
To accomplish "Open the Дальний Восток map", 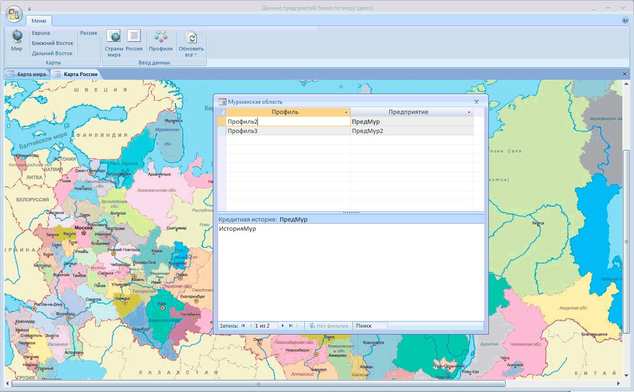I will coord(52,53).
